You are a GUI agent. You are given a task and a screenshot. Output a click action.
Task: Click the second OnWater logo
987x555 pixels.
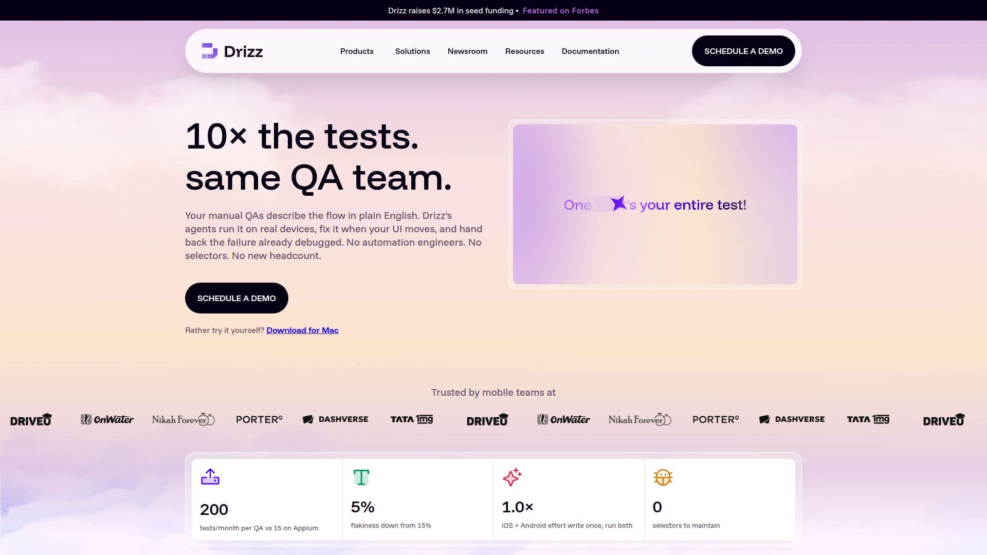point(563,419)
